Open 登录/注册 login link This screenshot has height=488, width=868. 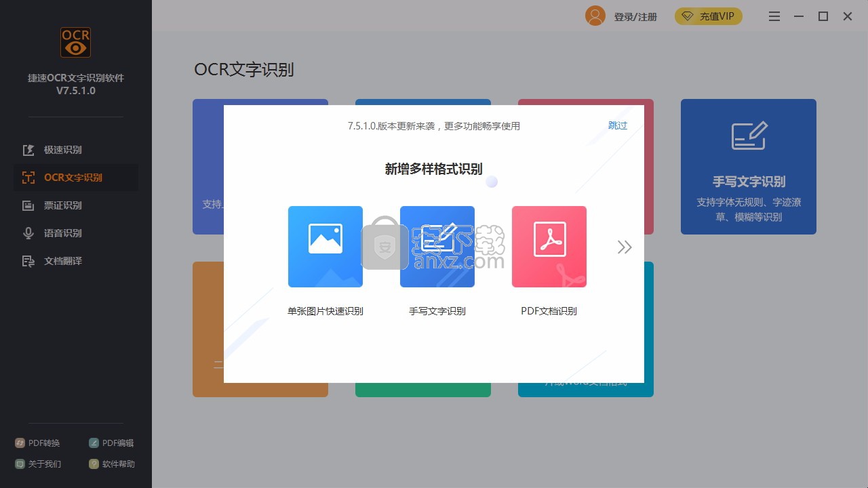[x=635, y=17]
